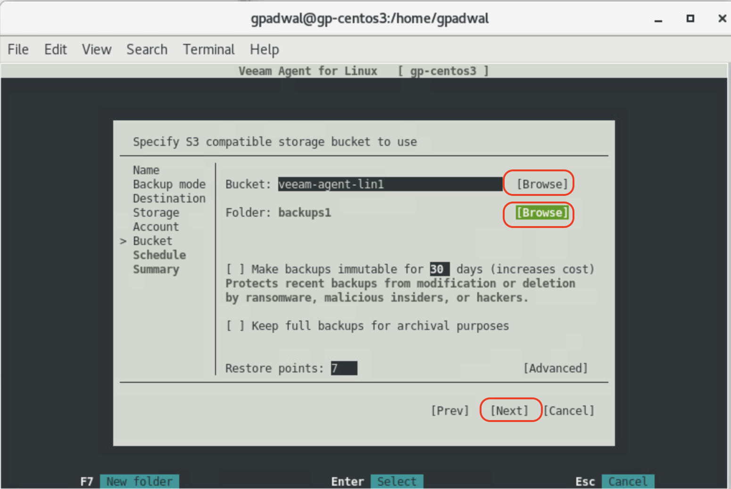The height and width of the screenshot is (489, 731).
Task: Click the Cancel button in wizard
Action: [569, 411]
